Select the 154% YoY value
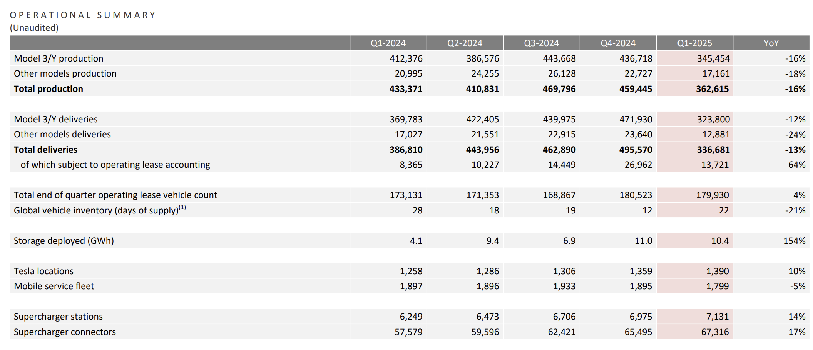Image resolution: width=813 pixels, height=350 pixels. [794, 241]
